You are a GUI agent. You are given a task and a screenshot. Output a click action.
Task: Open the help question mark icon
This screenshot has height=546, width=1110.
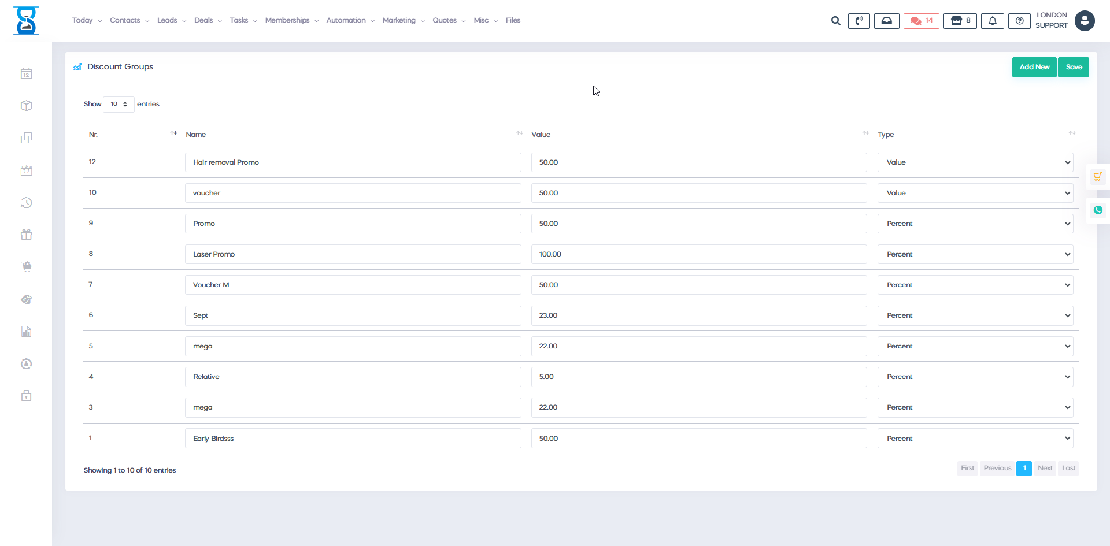point(1019,21)
